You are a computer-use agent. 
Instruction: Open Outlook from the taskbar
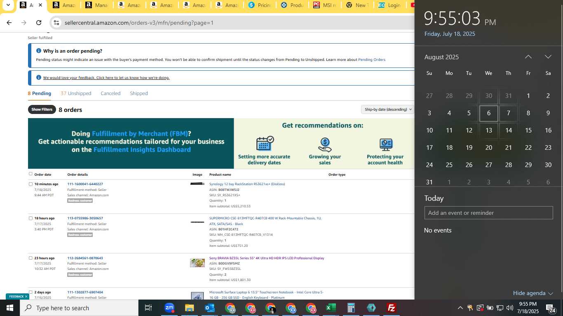point(210,308)
